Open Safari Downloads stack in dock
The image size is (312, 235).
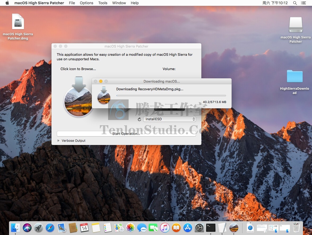(250, 228)
